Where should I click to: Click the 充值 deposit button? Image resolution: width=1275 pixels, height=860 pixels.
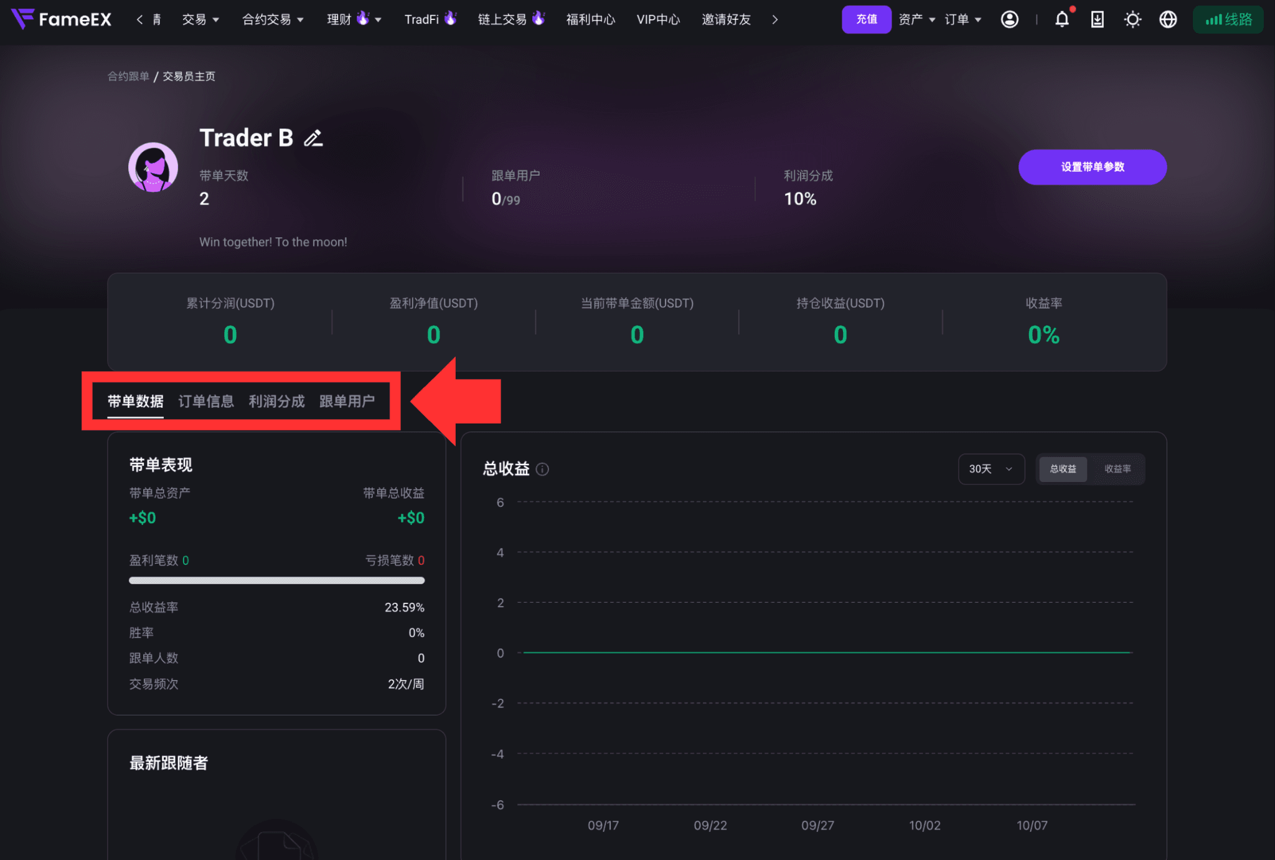tap(867, 19)
